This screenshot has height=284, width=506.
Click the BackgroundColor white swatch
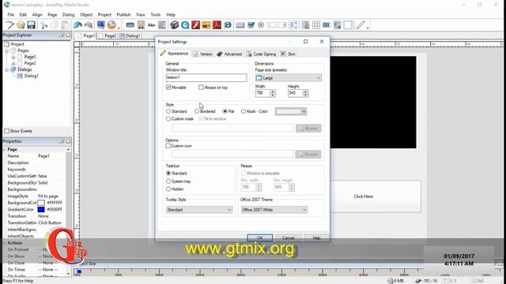(41, 203)
